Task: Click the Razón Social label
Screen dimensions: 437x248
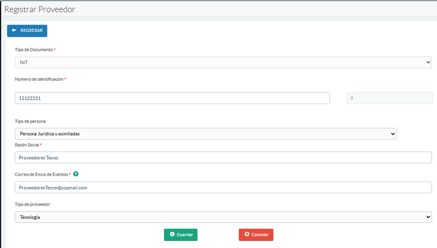Action: coord(27,145)
